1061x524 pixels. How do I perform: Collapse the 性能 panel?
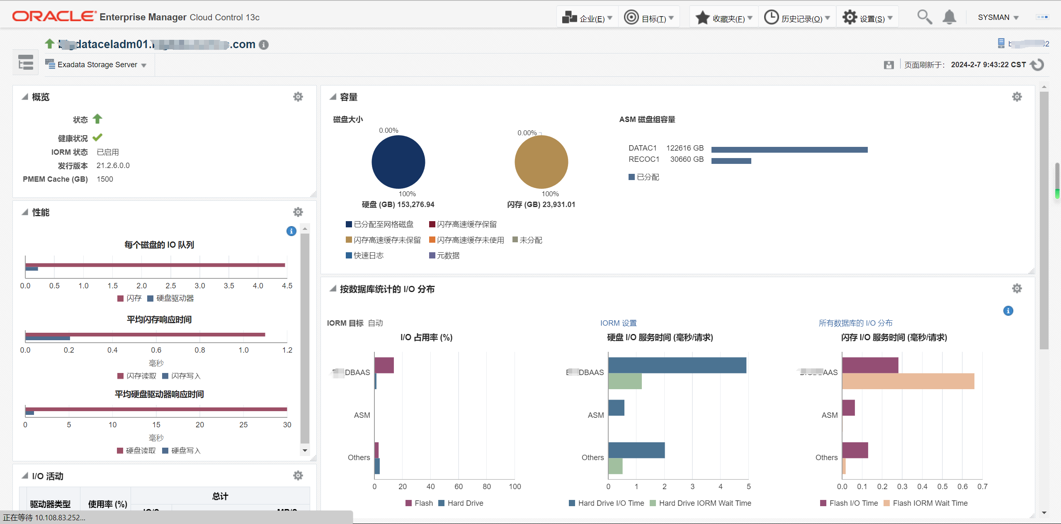coord(25,212)
